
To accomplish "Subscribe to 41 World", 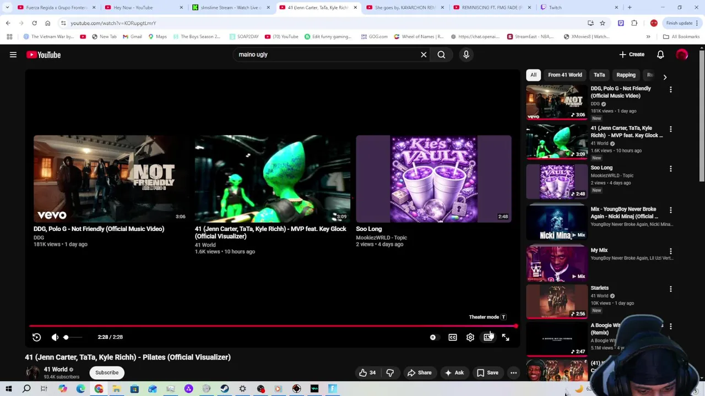I will [107, 372].
